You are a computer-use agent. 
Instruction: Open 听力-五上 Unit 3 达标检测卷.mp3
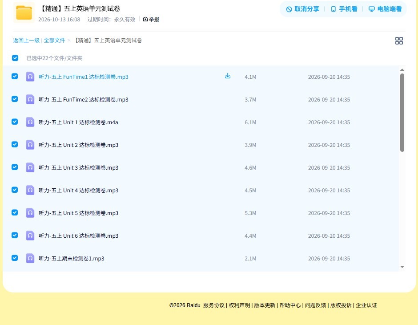(x=78, y=167)
